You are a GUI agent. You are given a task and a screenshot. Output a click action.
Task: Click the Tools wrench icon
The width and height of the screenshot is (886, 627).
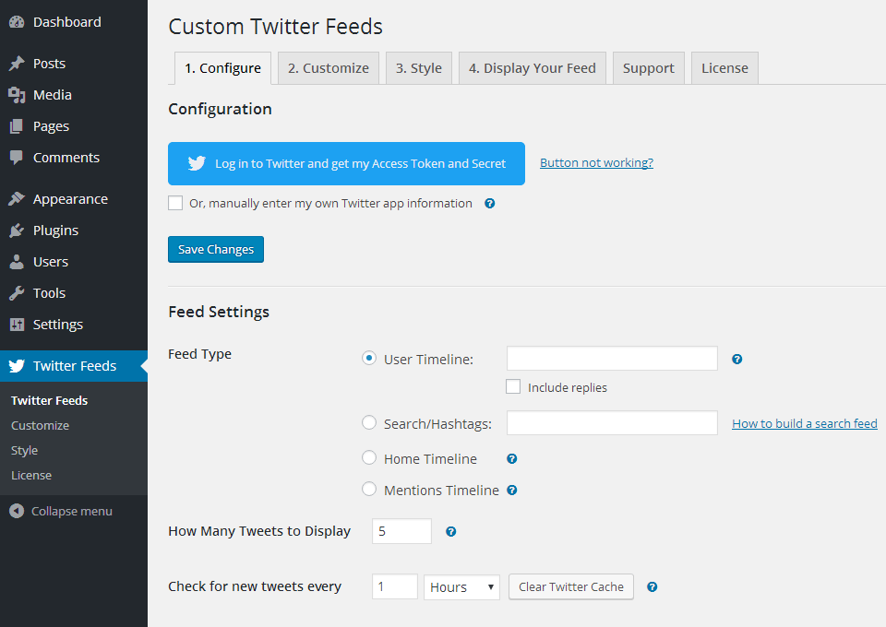(x=17, y=293)
